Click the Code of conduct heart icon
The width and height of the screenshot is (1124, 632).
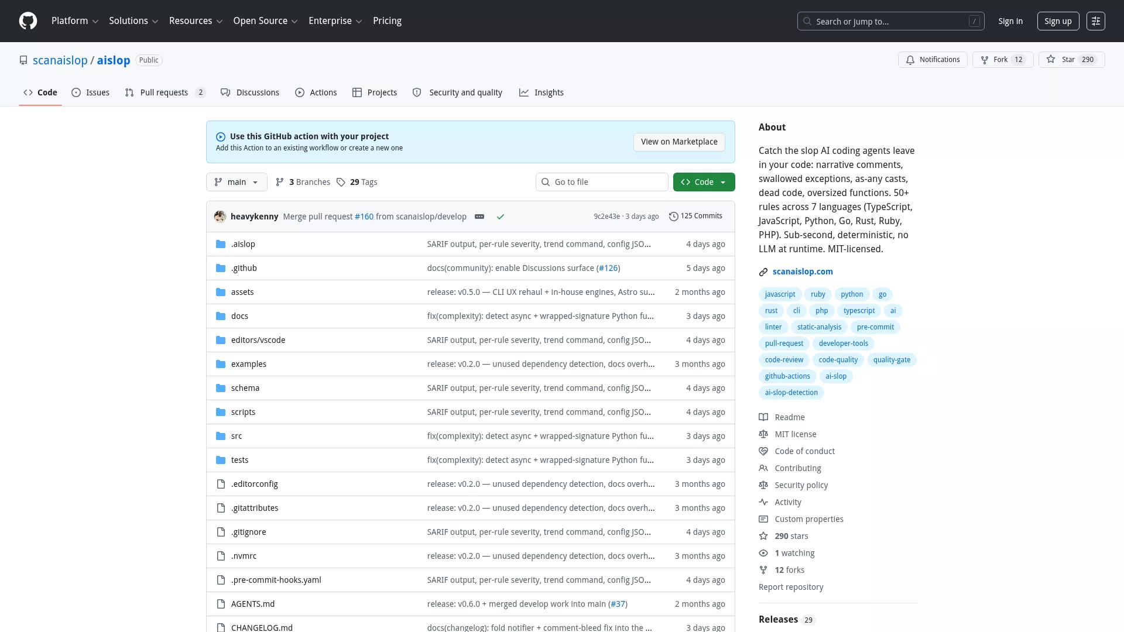pos(763,451)
